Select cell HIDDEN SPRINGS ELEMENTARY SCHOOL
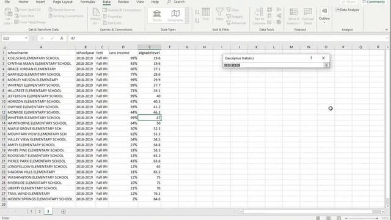The image size is (391, 220). tap(41, 199)
